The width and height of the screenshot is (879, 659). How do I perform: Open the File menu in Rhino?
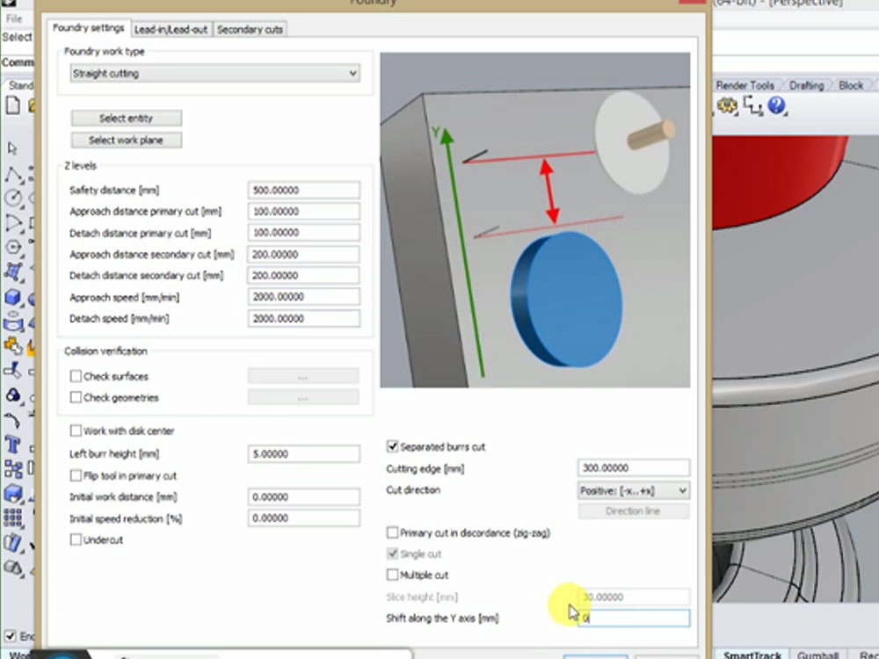[14, 18]
